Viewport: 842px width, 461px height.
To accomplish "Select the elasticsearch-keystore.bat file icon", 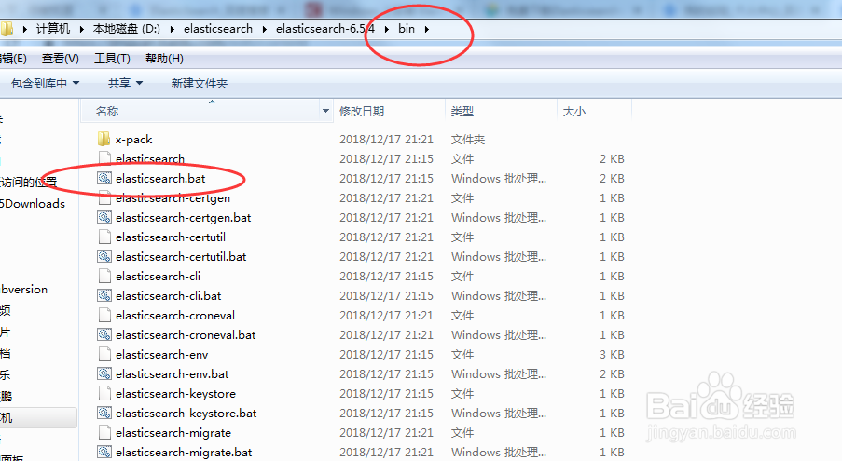I will click(x=104, y=414).
